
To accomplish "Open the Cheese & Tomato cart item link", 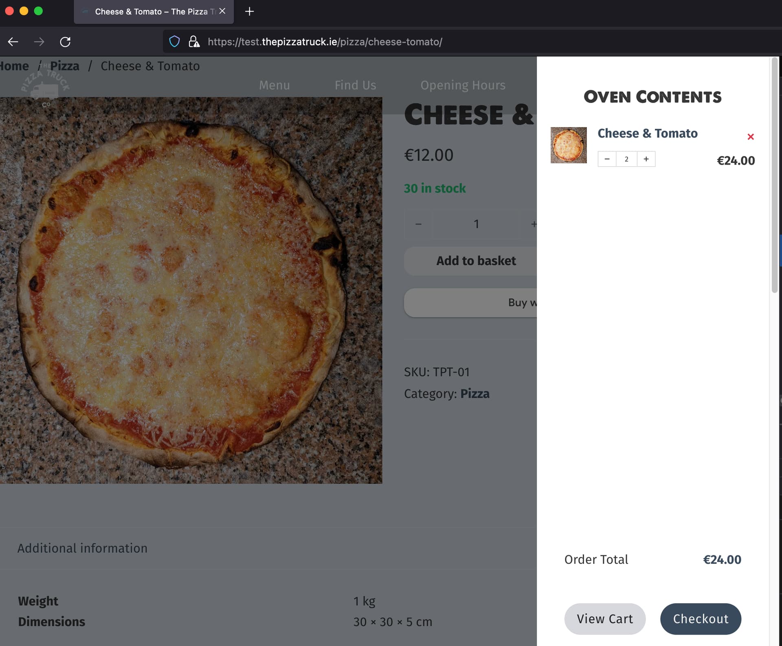I will coord(648,133).
